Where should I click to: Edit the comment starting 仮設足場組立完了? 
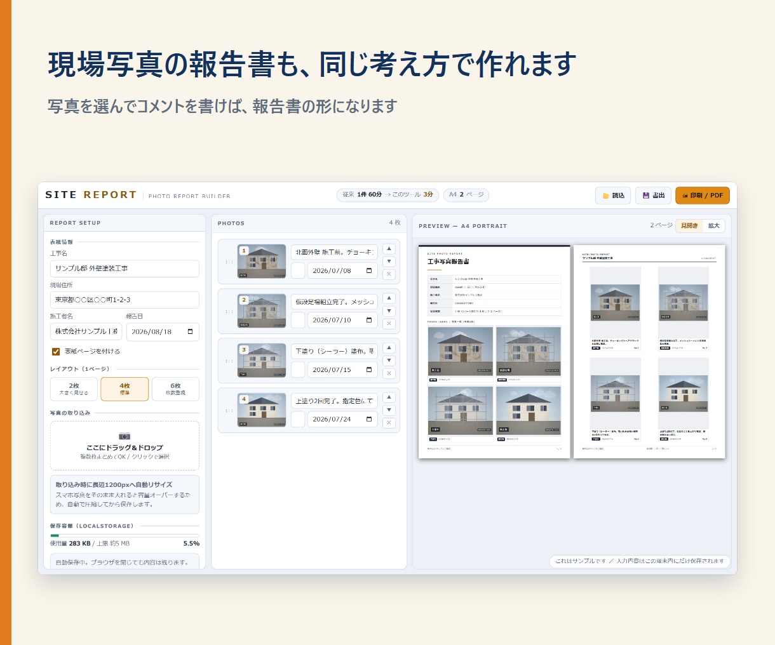[x=334, y=302]
